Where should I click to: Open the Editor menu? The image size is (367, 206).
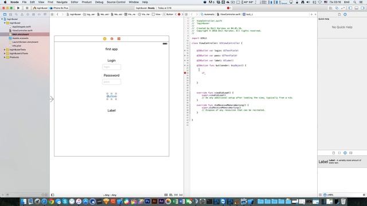[75, 2]
